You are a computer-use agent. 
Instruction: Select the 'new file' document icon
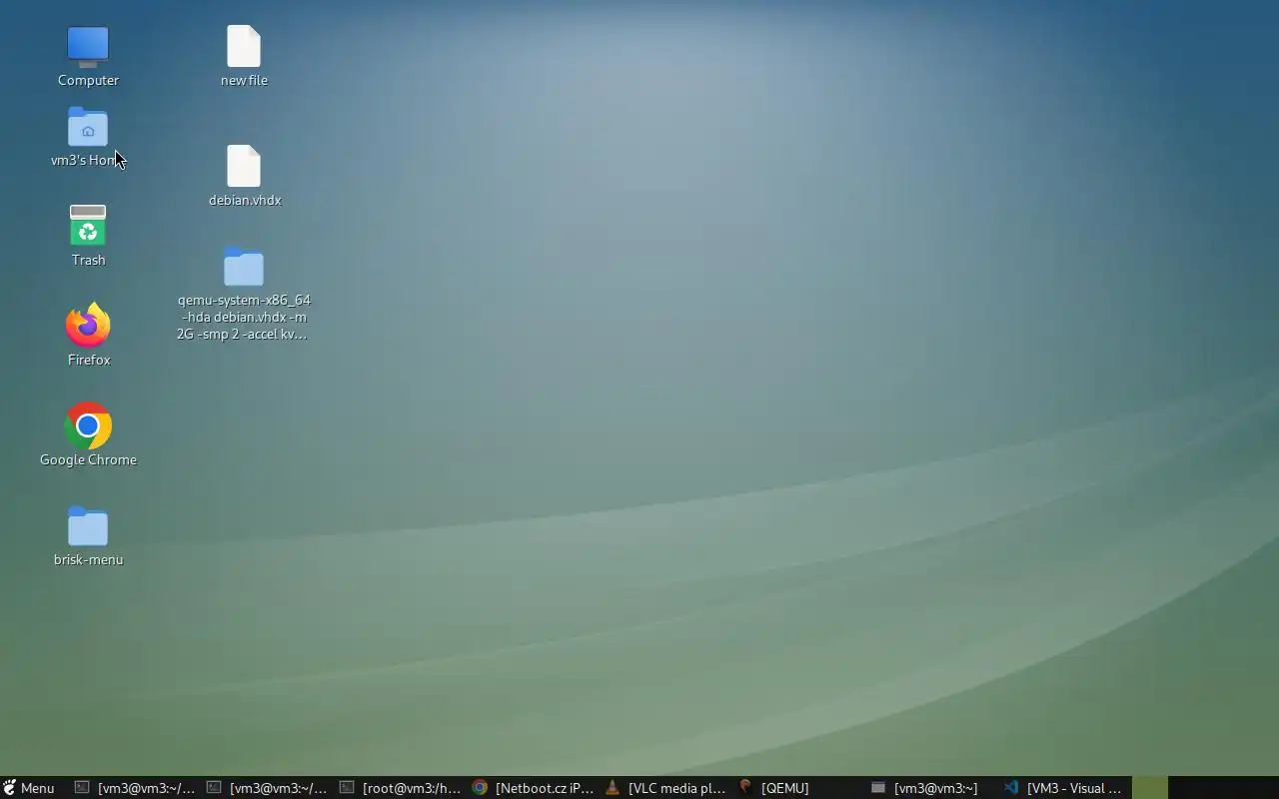coord(244,46)
